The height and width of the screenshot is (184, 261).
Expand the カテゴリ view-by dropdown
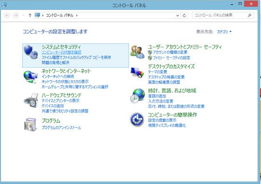(x=224, y=31)
